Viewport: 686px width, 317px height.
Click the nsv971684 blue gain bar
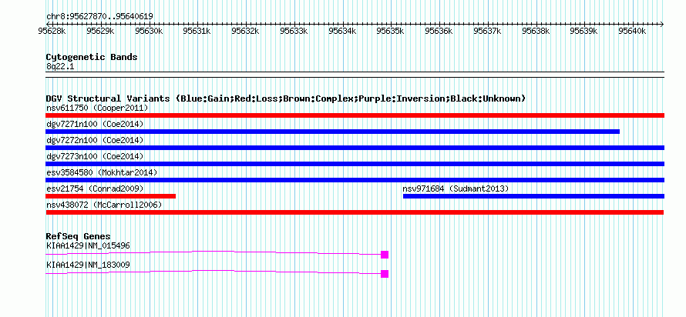click(533, 196)
